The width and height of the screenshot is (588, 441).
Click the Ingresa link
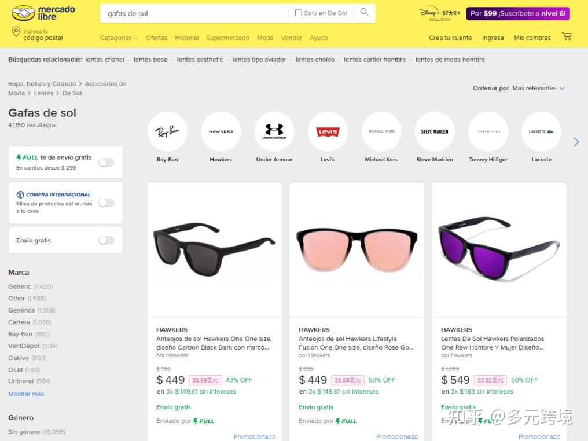click(x=493, y=38)
